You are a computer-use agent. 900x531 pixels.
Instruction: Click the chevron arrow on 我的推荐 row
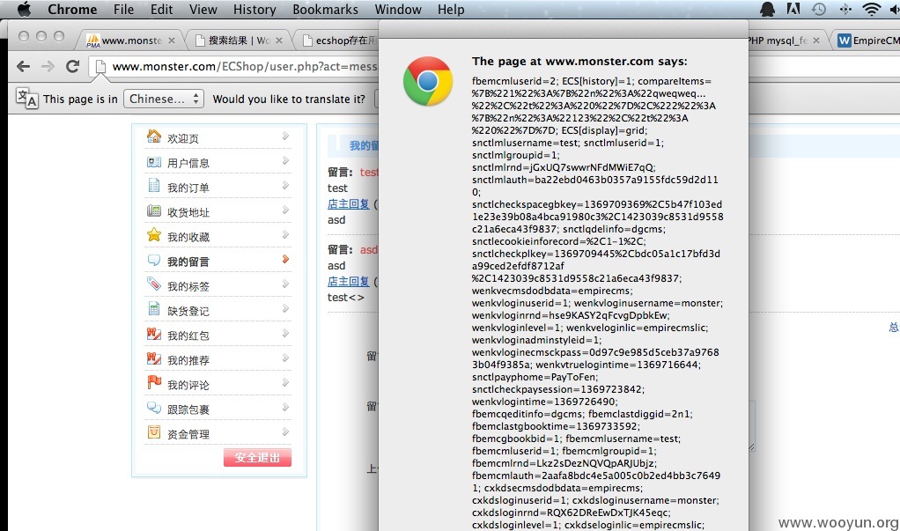(x=285, y=358)
